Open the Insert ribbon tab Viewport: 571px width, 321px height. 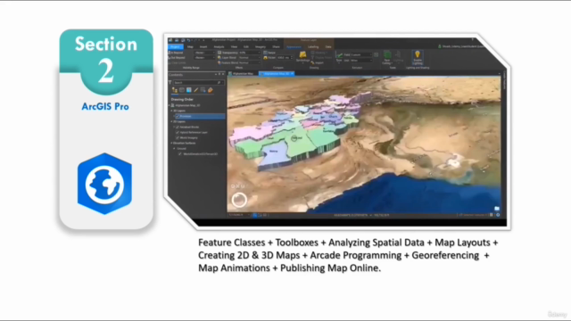(203, 47)
